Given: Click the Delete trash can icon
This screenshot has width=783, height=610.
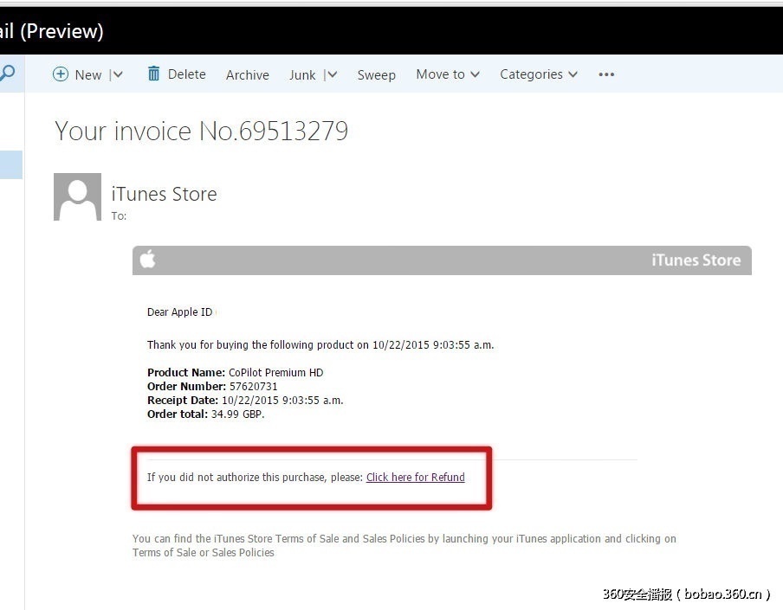Looking at the screenshot, I should [154, 74].
